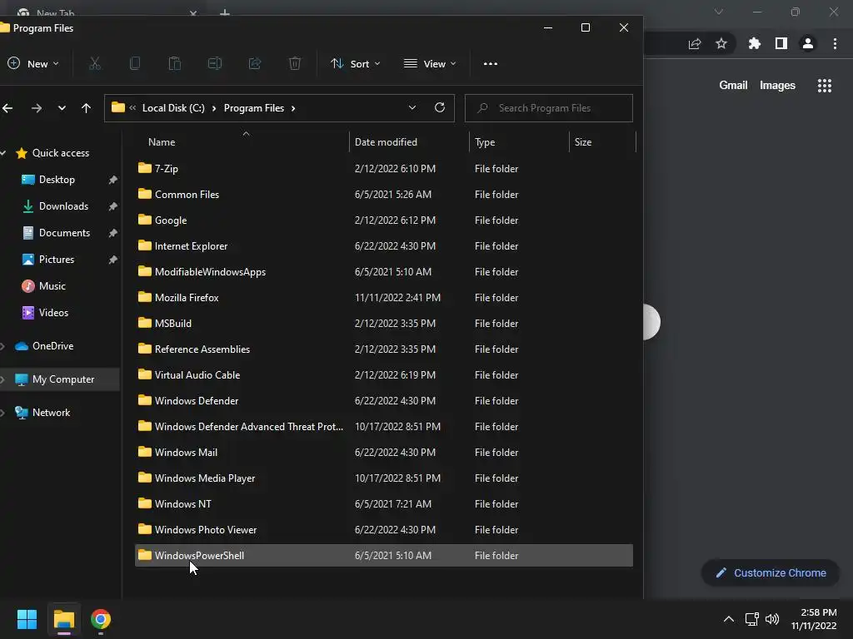The width and height of the screenshot is (853, 639).
Task: Open Music in the sidebar
Action: point(52,286)
